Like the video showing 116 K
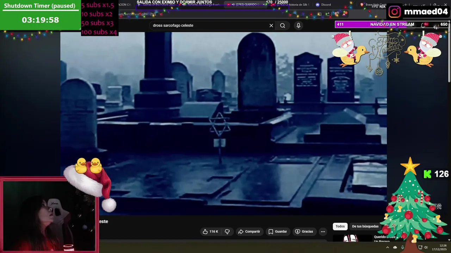This screenshot has width=451, height=253. pos(210,232)
